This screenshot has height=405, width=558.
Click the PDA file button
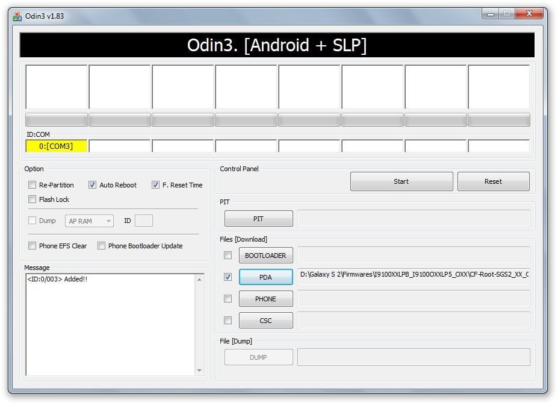click(x=265, y=277)
